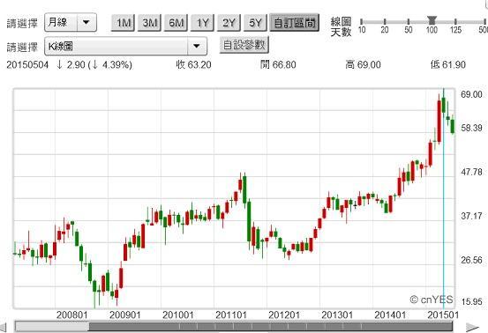Click the 15.95 price axis label

pos(471,301)
